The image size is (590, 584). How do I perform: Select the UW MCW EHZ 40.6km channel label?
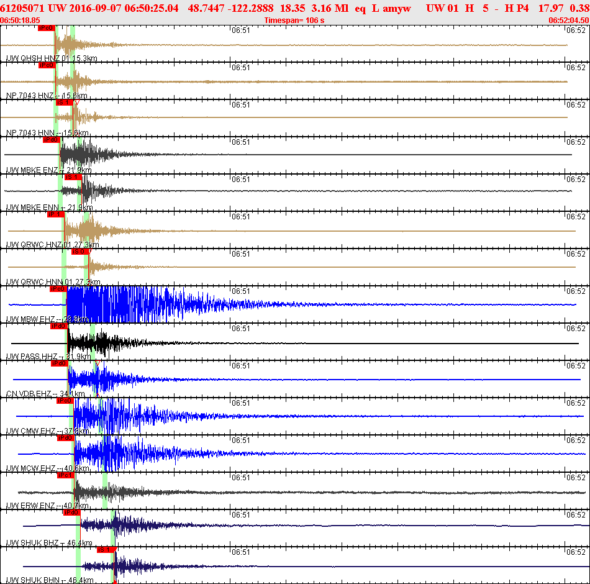click(x=48, y=468)
